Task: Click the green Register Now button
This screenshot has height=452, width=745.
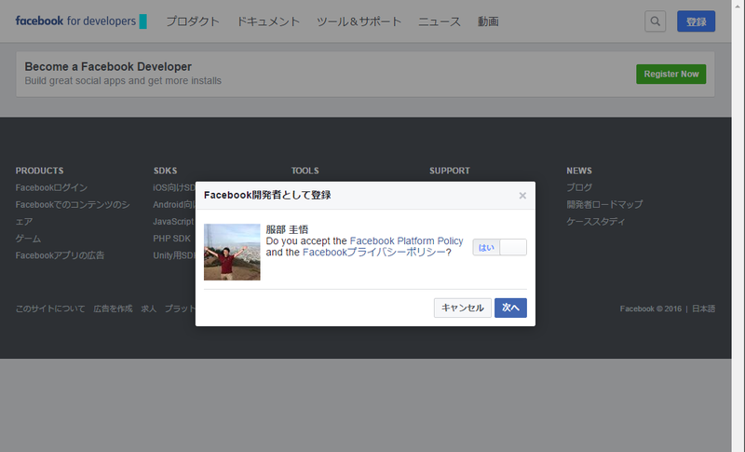Action: click(x=670, y=75)
